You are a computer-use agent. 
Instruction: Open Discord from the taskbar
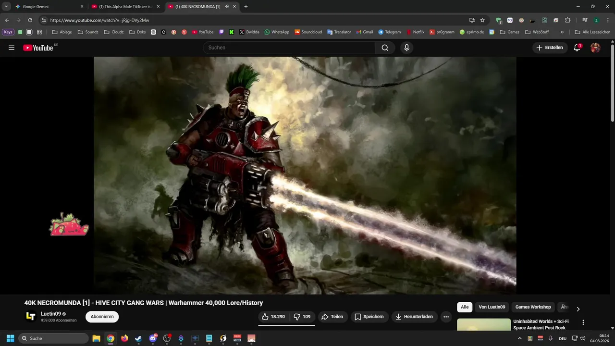(x=153, y=338)
